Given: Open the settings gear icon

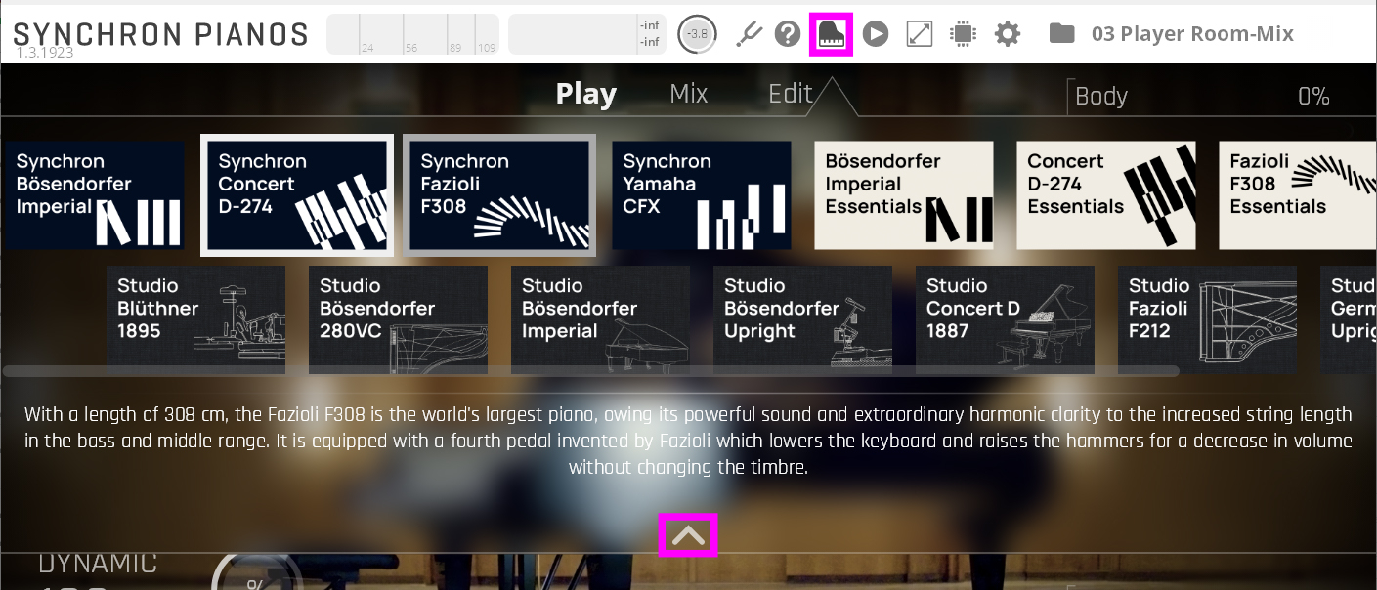Looking at the screenshot, I should [x=1008, y=34].
